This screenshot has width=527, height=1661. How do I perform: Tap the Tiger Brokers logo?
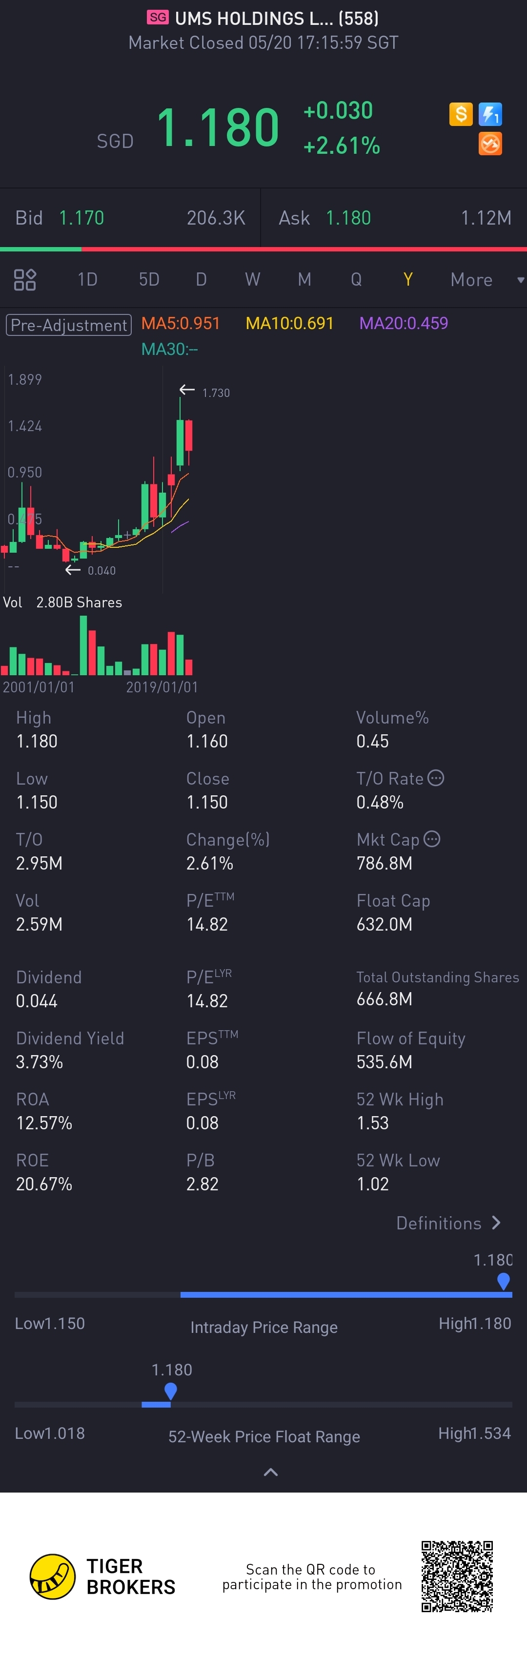(x=53, y=1577)
